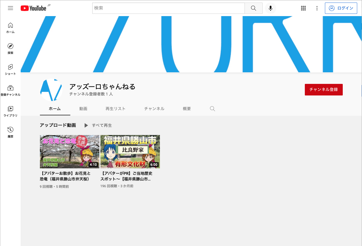Toggle the navigation drawer open
The height and width of the screenshot is (246, 362).
click(10, 8)
